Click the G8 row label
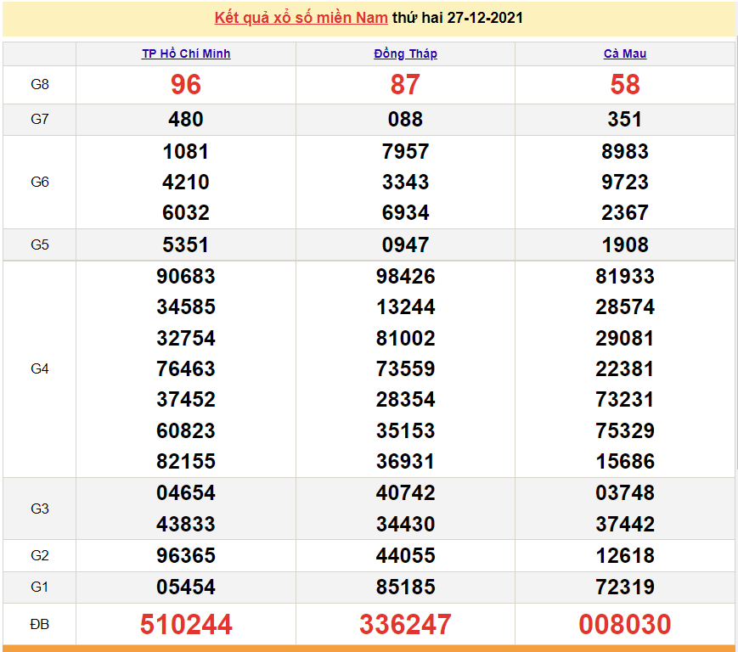The image size is (738, 652). click(40, 85)
